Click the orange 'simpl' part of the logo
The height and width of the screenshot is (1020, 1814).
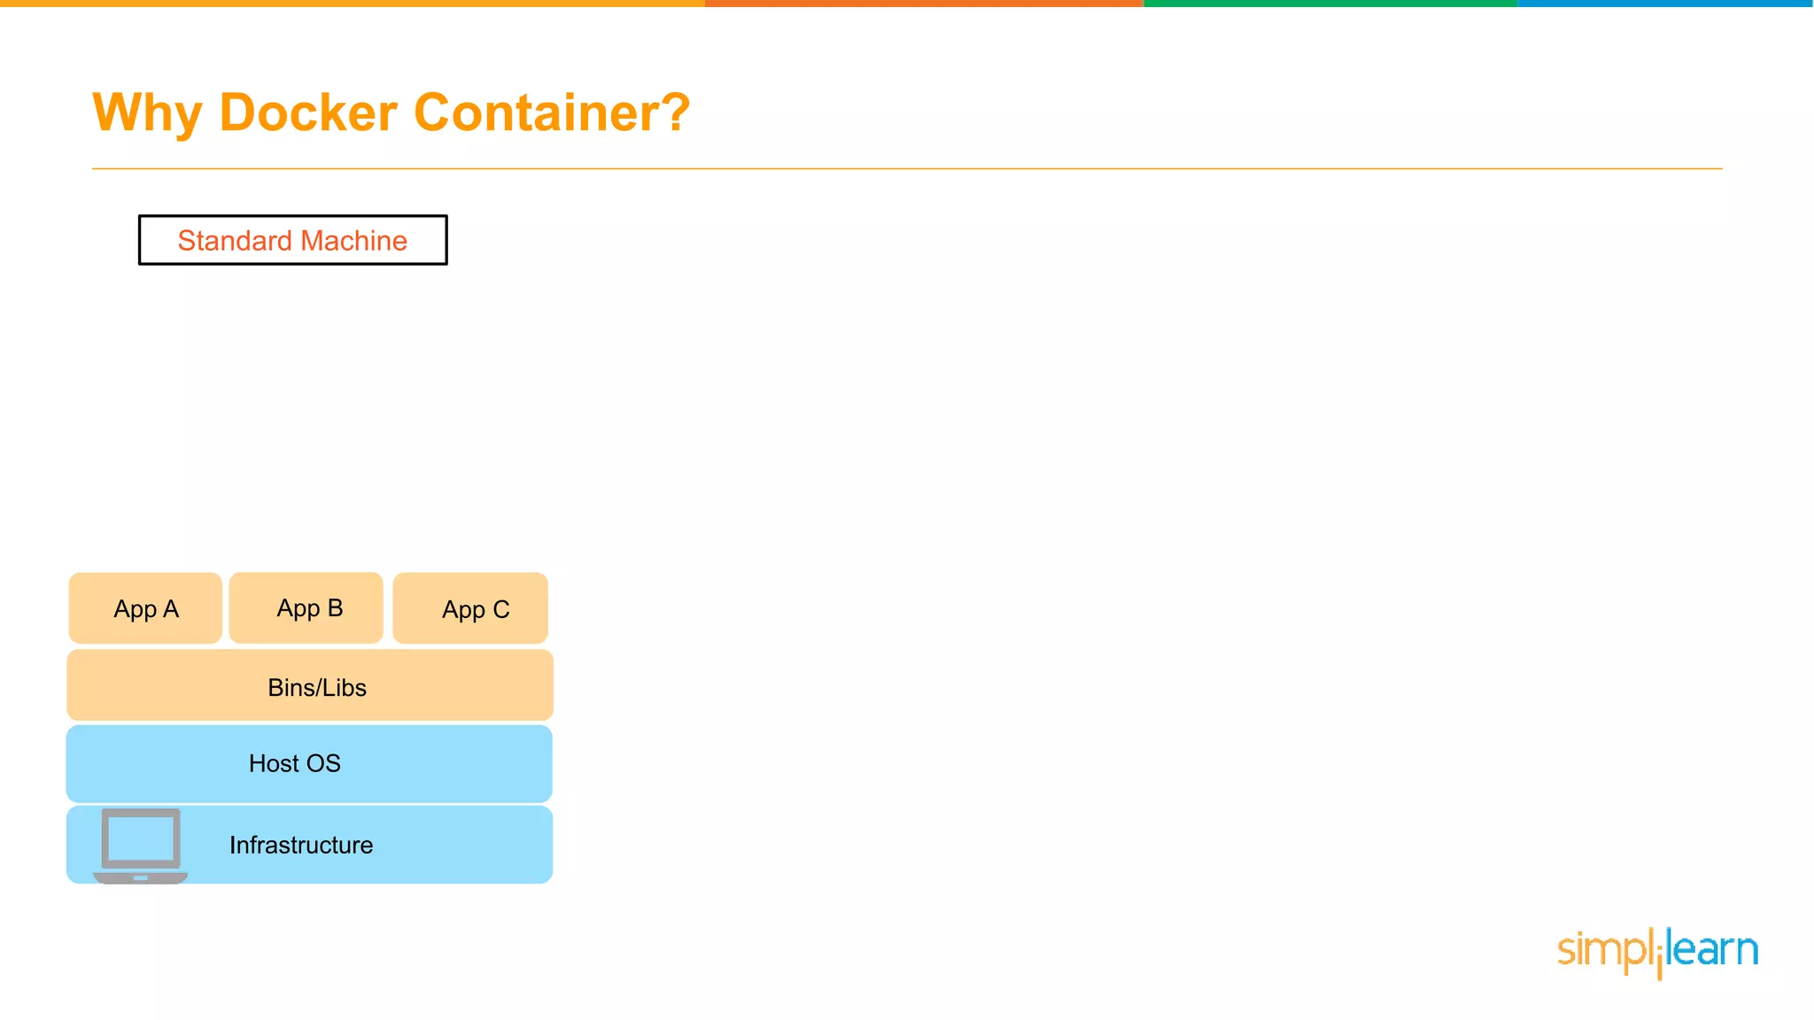[x=1603, y=950]
